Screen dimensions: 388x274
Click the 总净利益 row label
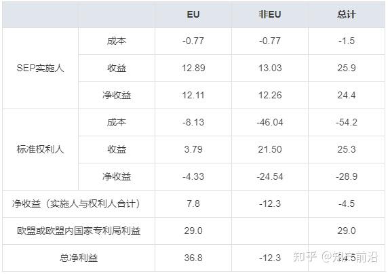coord(79,258)
